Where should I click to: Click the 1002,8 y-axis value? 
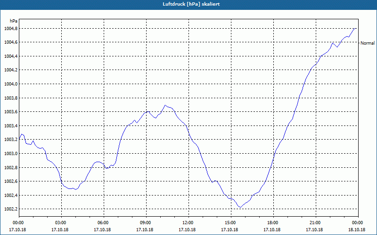coord(11,167)
